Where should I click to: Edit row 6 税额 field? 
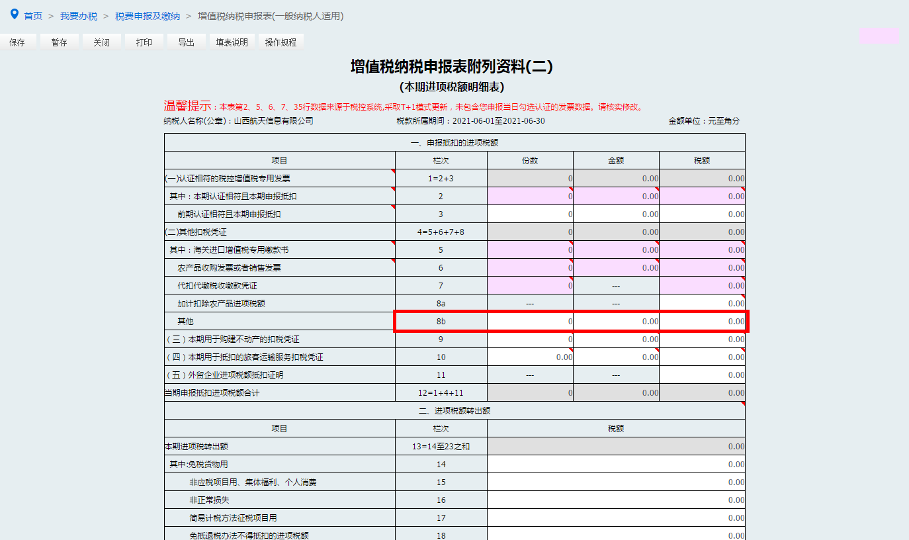pos(703,268)
